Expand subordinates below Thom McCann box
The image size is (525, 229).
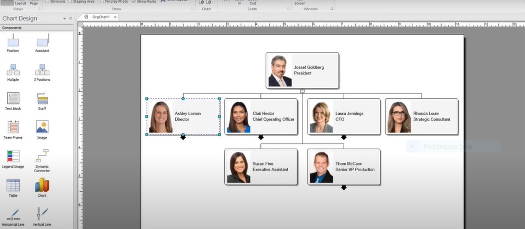pyautogui.click(x=344, y=187)
